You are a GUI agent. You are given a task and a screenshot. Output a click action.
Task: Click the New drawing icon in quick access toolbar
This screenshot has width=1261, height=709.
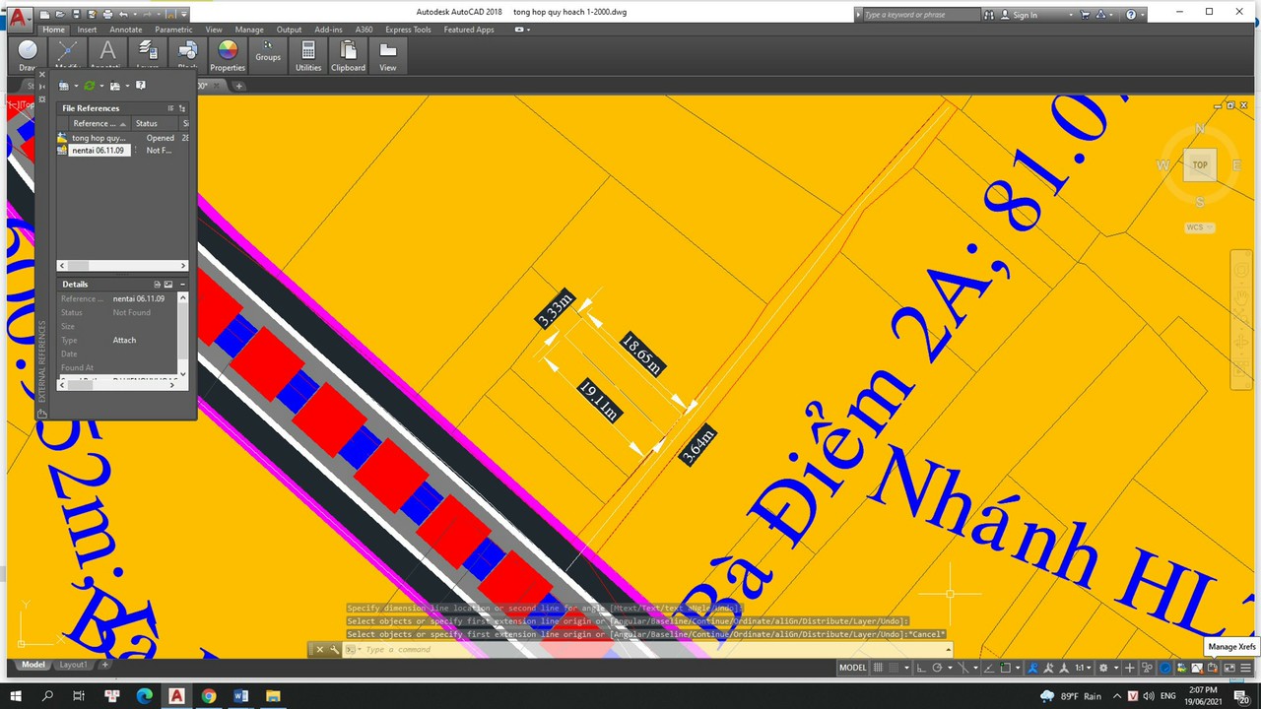point(44,15)
